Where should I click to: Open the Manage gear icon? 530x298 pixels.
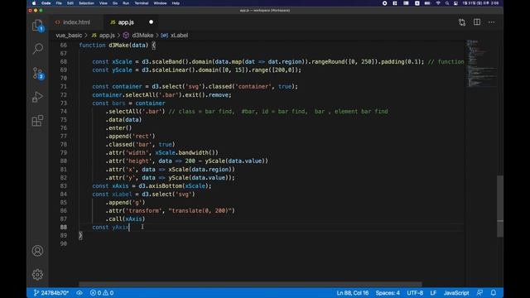(x=37, y=274)
